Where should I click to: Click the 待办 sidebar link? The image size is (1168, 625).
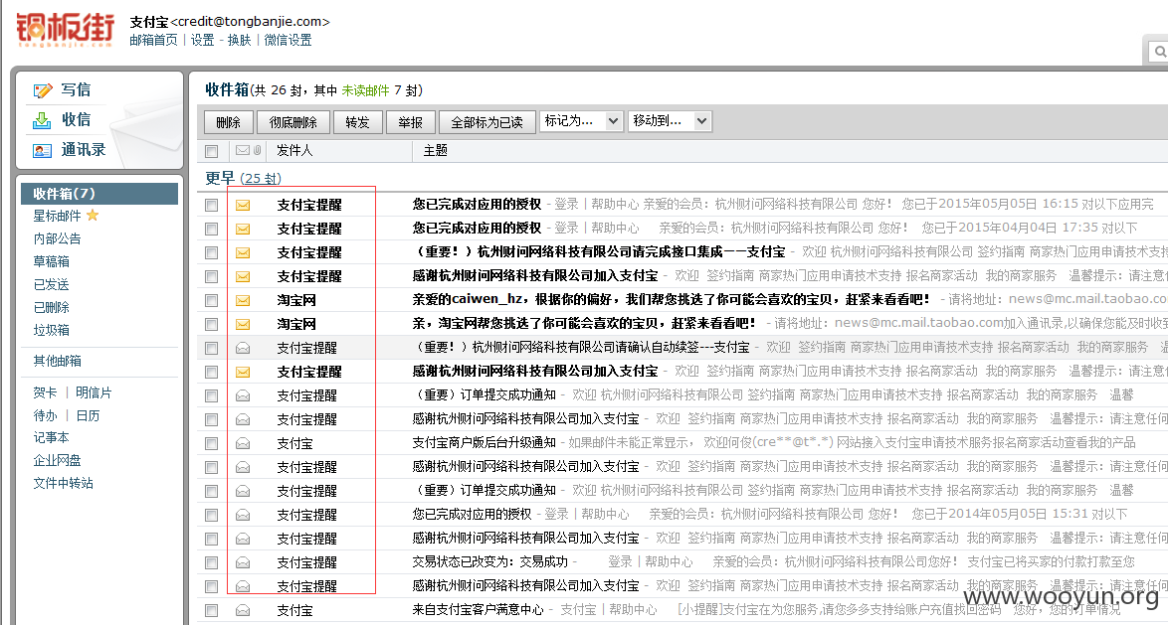click(x=46, y=415)
